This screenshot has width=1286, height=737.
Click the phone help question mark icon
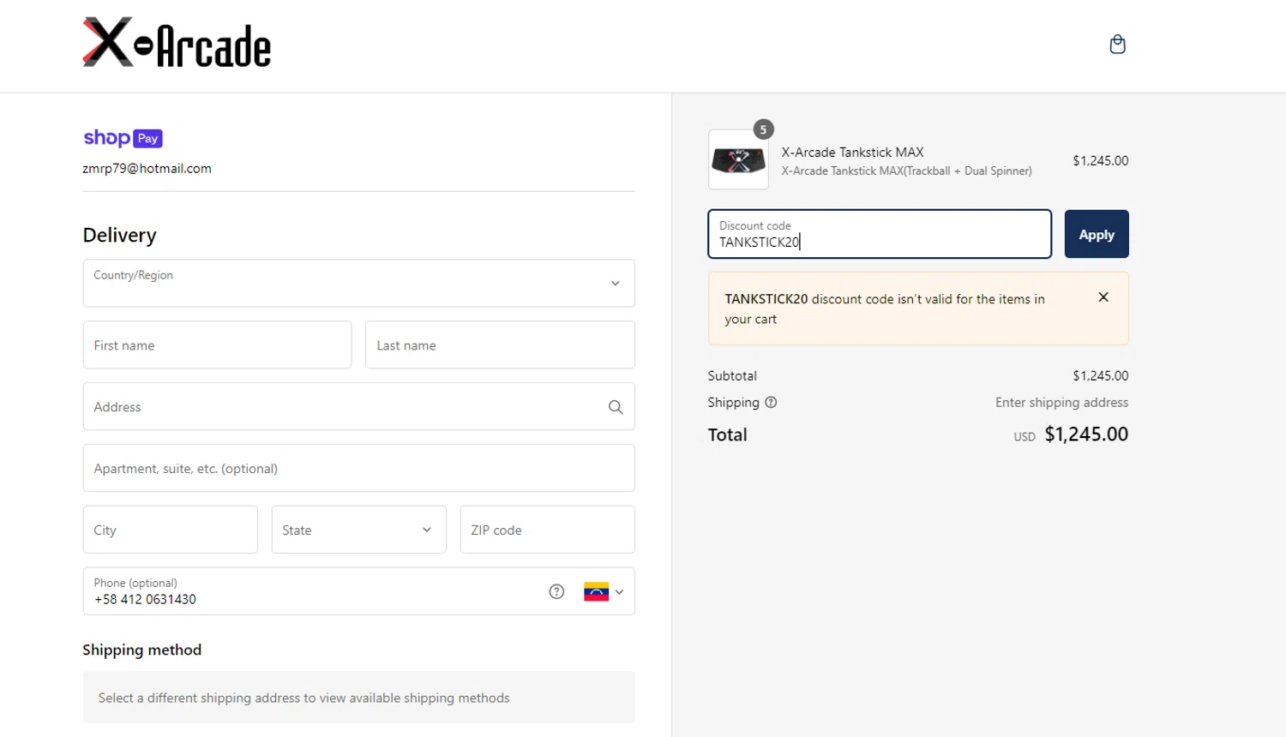556,591
